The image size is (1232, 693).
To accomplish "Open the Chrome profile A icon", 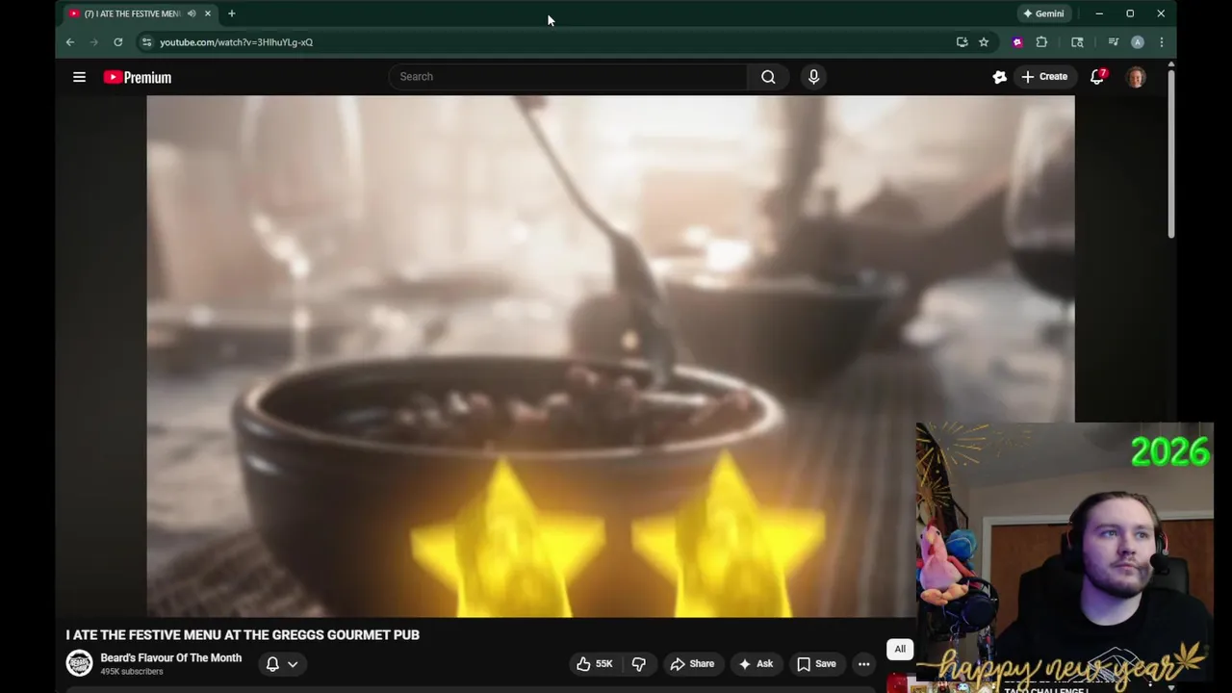I will pyautogui.click(x=1138, y=42).
